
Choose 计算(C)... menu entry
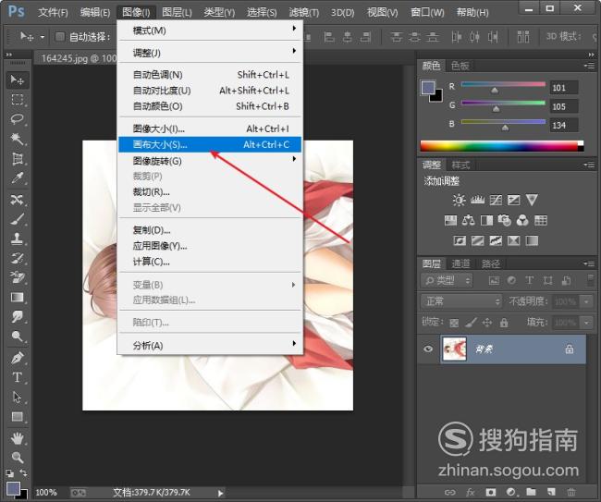(x=210, y=262)
